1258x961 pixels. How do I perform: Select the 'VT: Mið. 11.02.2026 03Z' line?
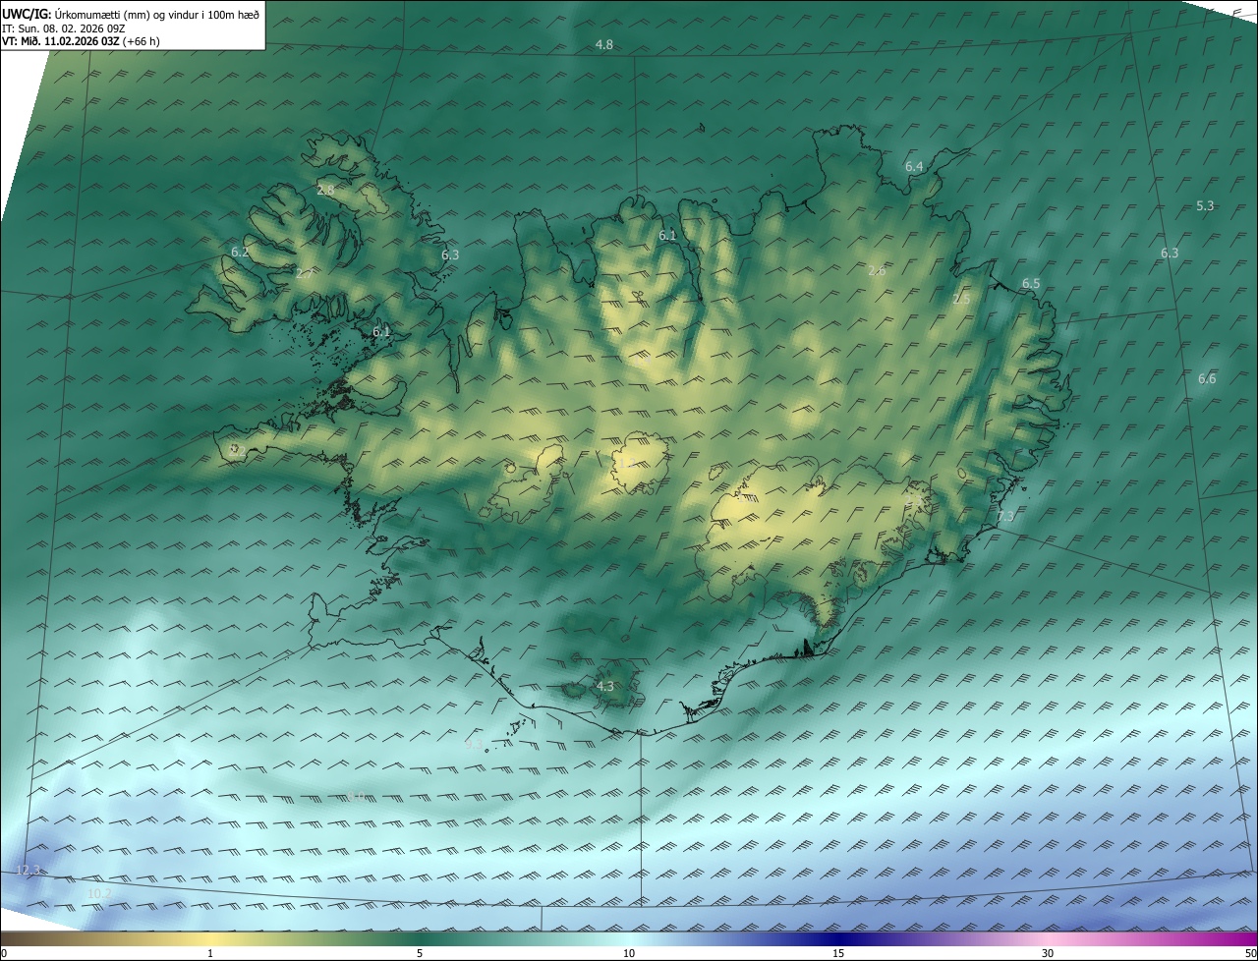(60, 41)
